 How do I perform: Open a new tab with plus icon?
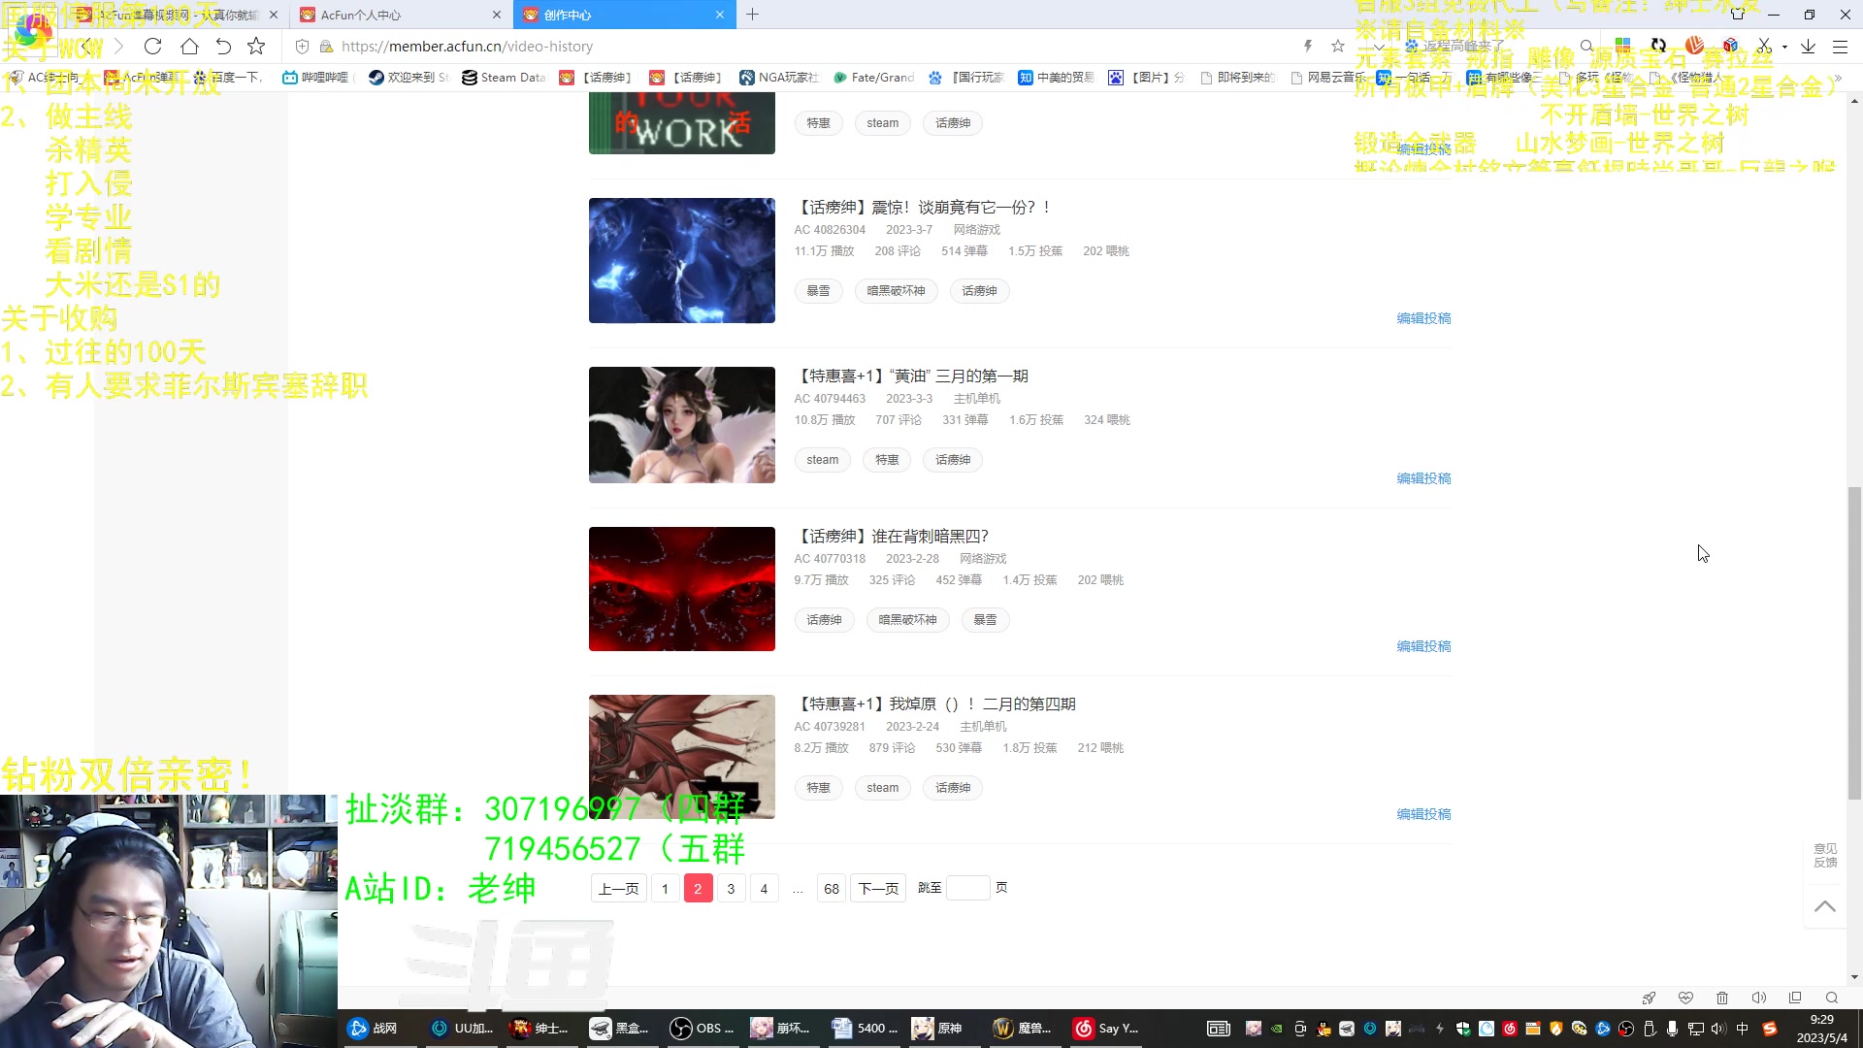pos(752,15)
